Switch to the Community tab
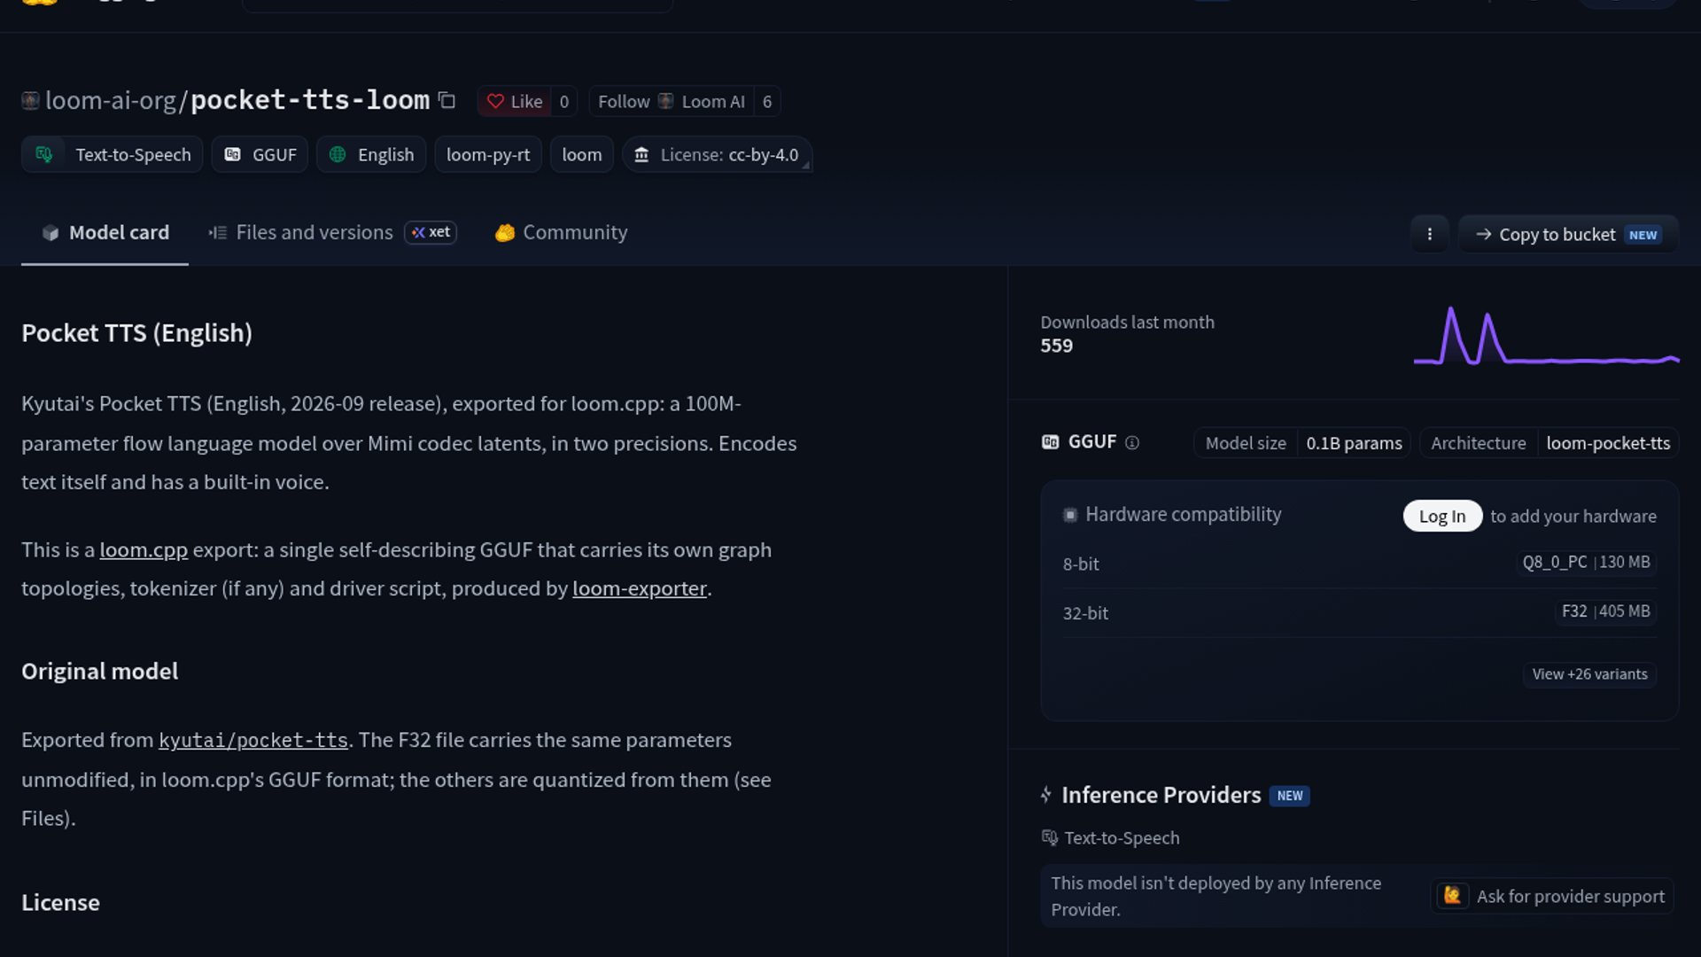Screen dimensions: 1701x957 click(x=561, y=232)
